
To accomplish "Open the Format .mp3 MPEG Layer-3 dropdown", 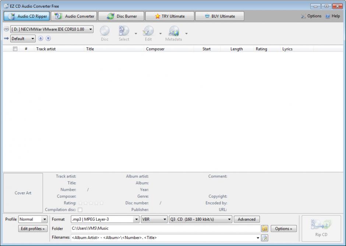I will [x=105, y=219].
